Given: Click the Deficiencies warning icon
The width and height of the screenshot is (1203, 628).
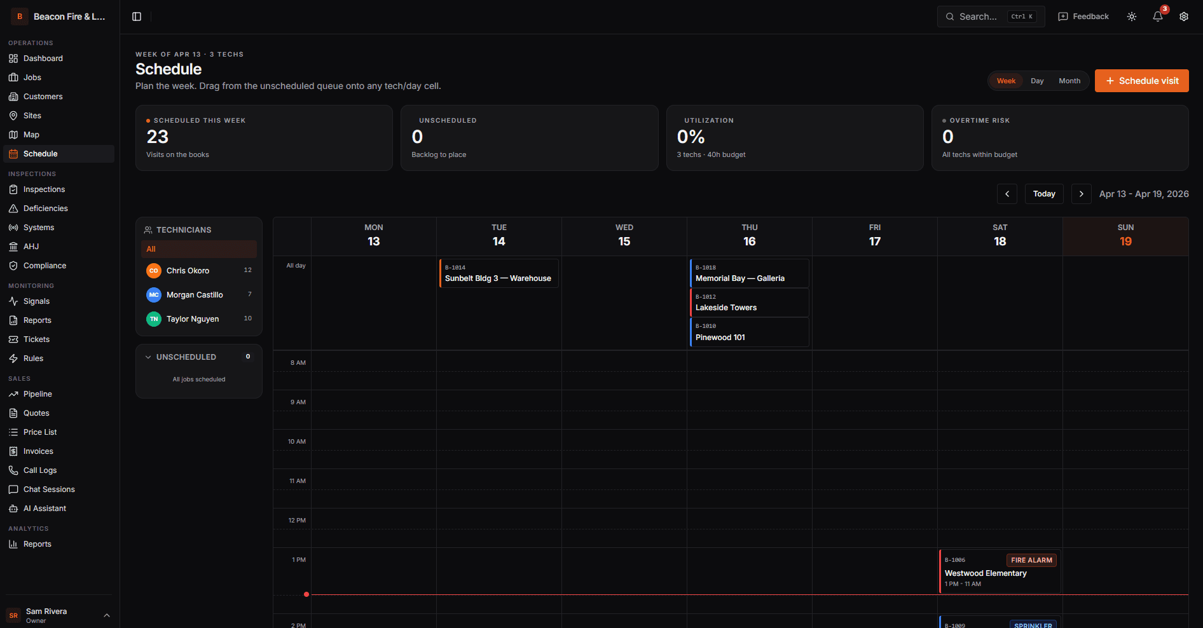Looking at the screenshot, I should click(x=13, y=208).
